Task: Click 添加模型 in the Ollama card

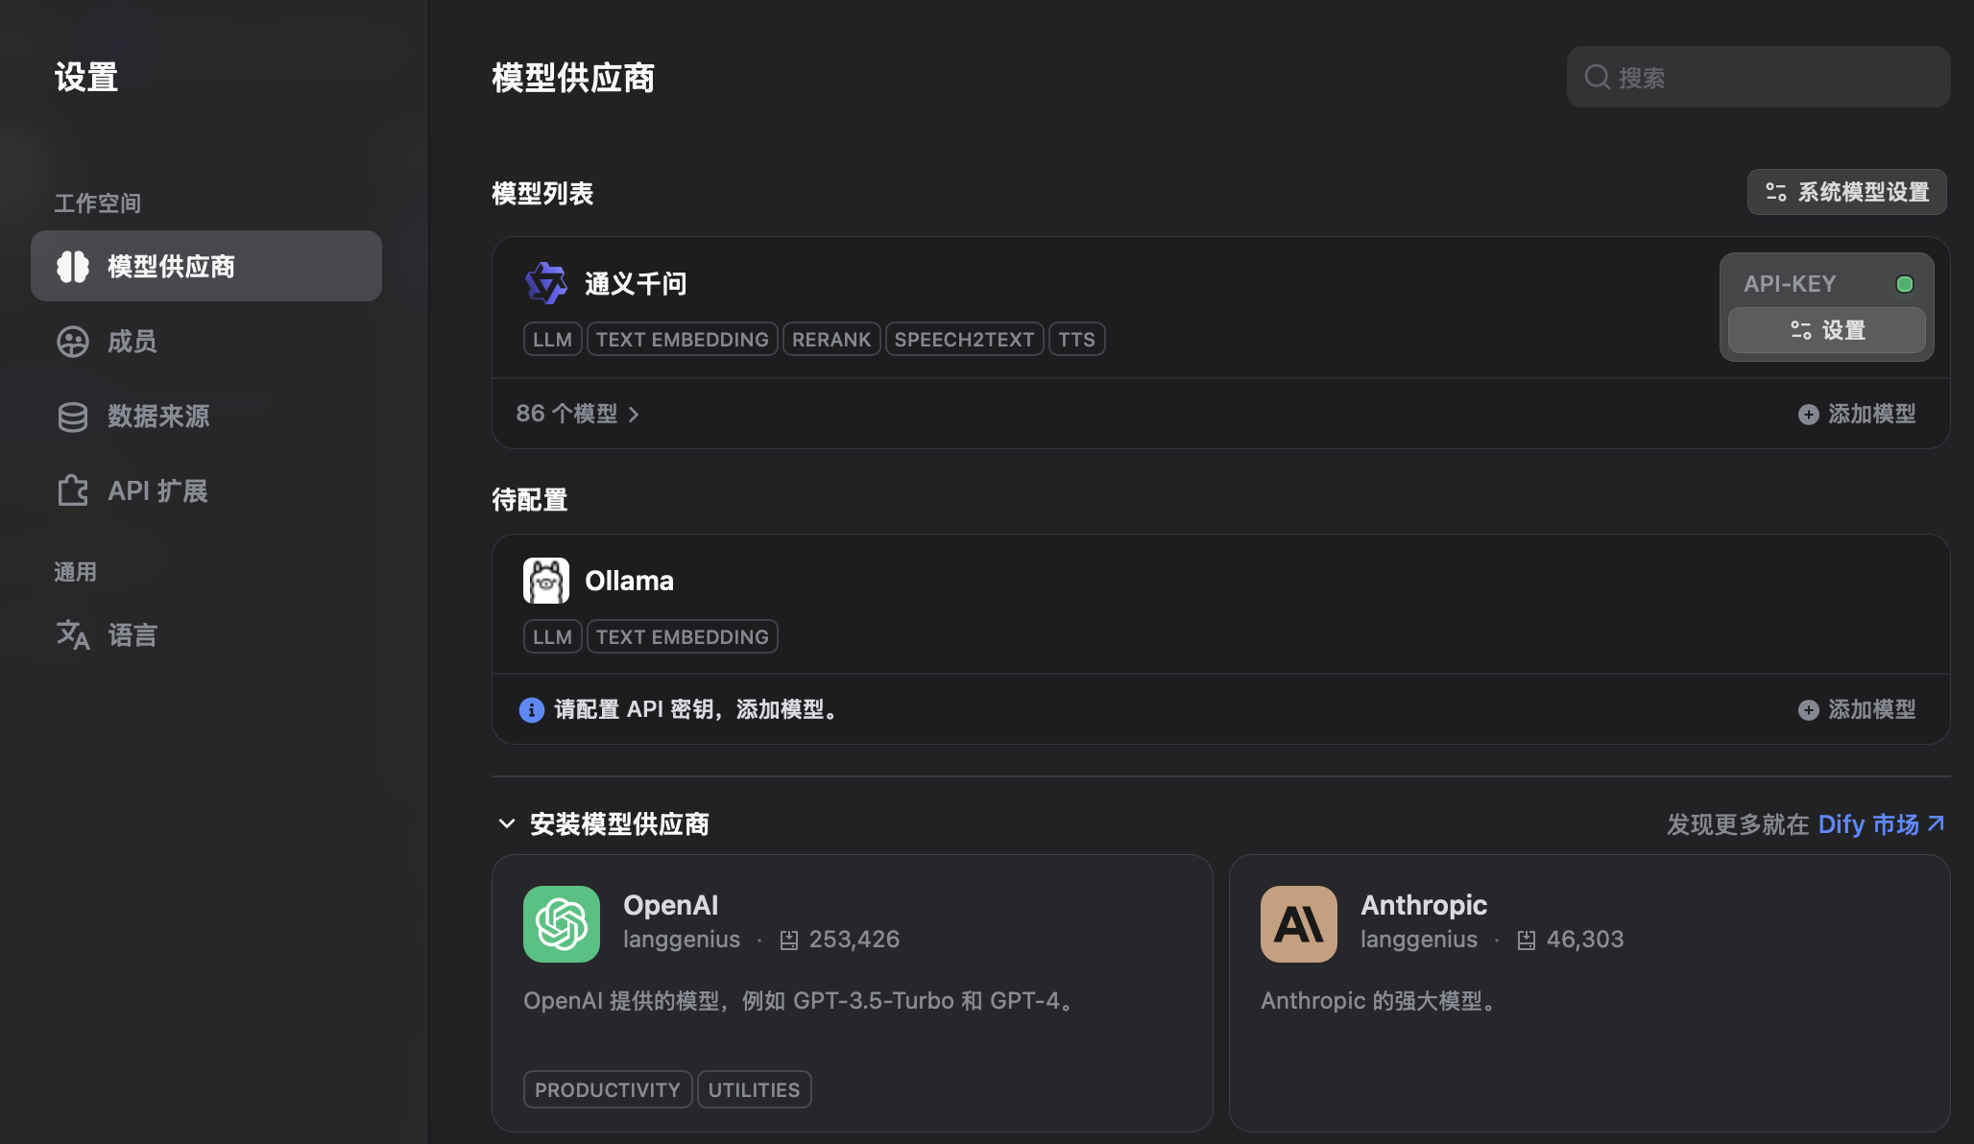Action: coord(1857,709)
